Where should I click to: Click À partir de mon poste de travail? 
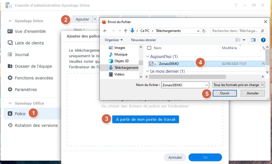point(146,119)
